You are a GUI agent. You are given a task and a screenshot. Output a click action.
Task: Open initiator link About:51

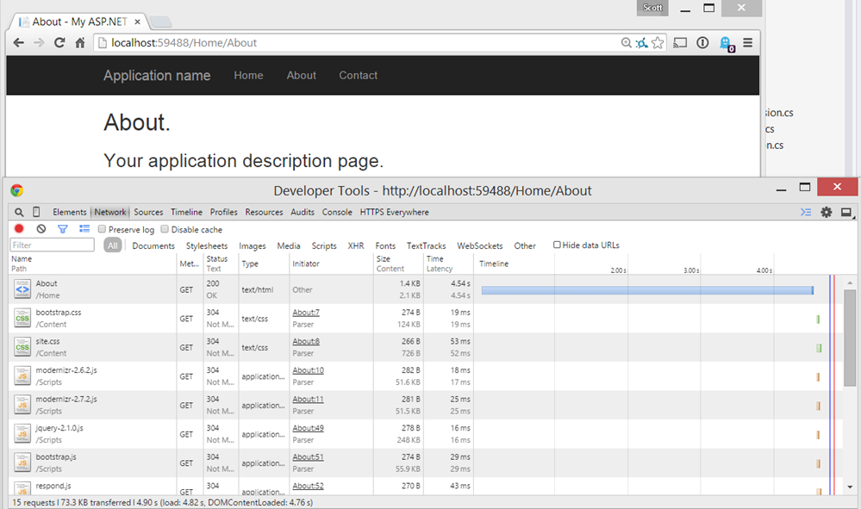pyautogui.click(x=308, y=456)
